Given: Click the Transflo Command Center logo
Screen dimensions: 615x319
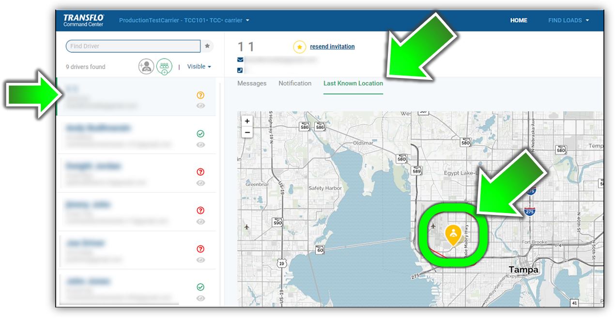Looking at the screenshot, I should pos(83,20).
